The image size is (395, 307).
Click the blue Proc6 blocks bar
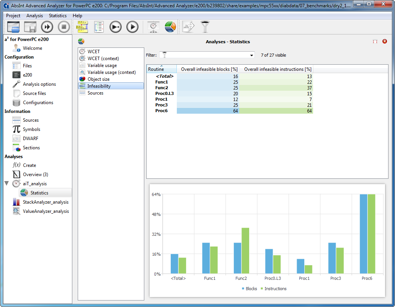[364, 234]
